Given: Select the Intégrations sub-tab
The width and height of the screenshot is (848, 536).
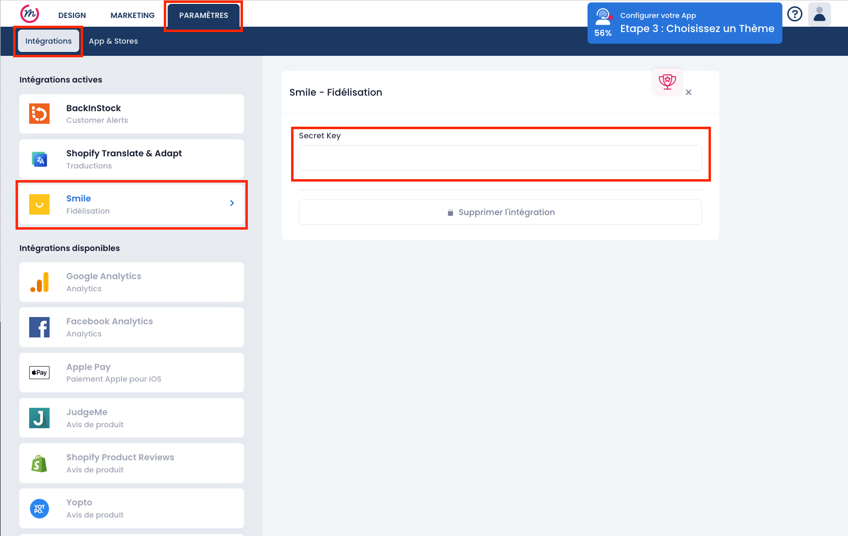Looking at the screenshot, I should [49, 41].
